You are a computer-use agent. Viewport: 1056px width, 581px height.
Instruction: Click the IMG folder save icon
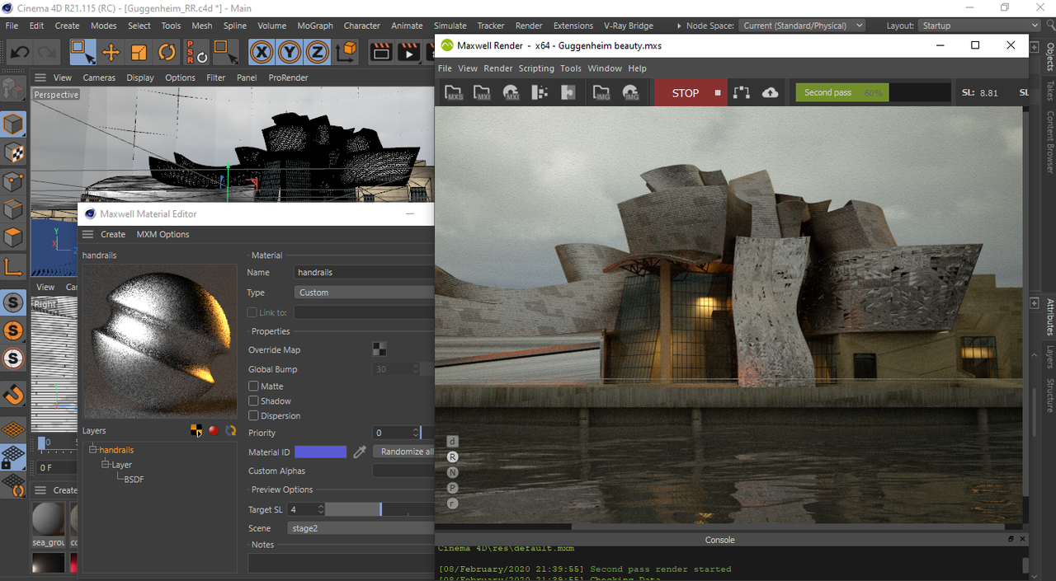point(601,93)
